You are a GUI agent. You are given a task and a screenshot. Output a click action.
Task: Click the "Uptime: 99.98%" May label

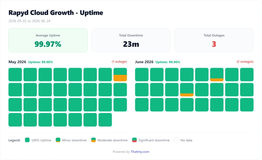pos(40,62)
